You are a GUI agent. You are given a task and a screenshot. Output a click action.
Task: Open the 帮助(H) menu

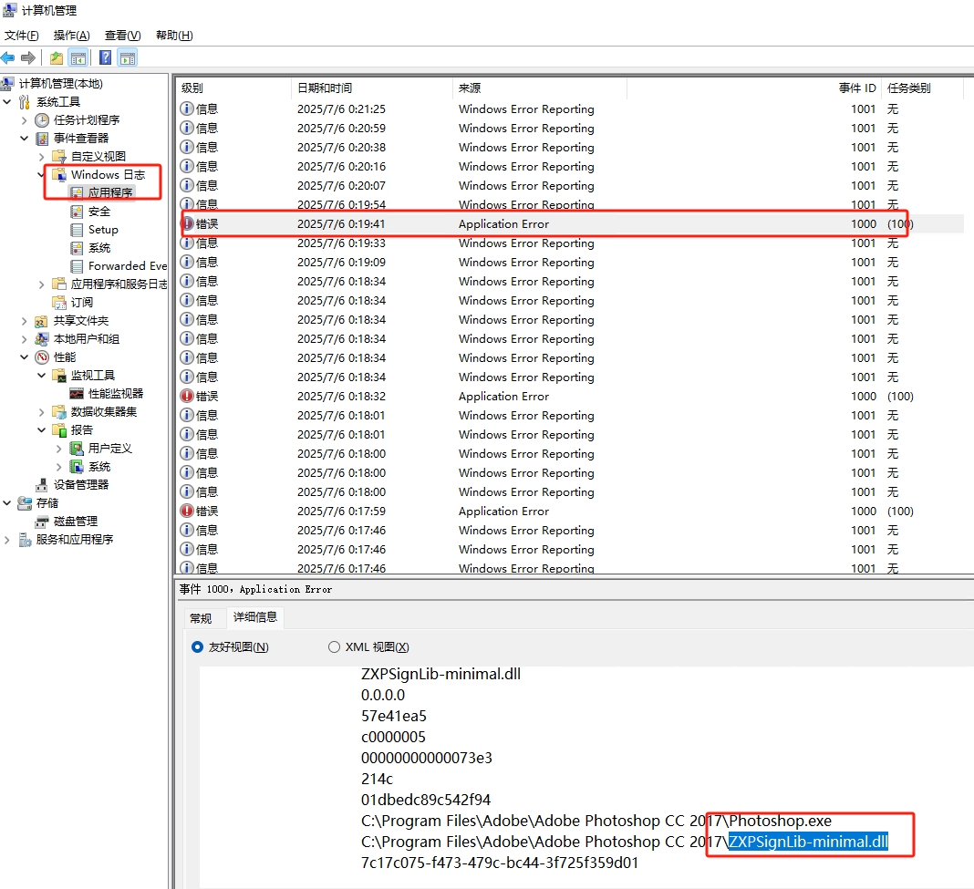pyautogui.click(x=174, y=36)
